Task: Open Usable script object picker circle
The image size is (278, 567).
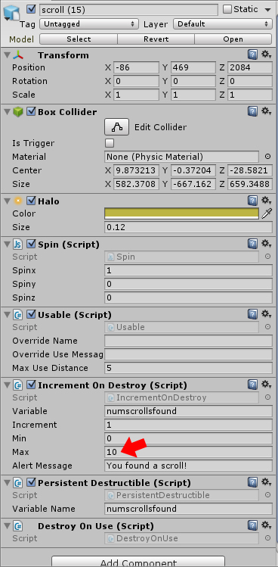Action: [268, 327]
